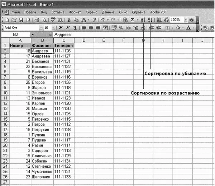Cut selection with the scissors icon
The width and height of the screenshot is (215, 186).
coord(69,20)
